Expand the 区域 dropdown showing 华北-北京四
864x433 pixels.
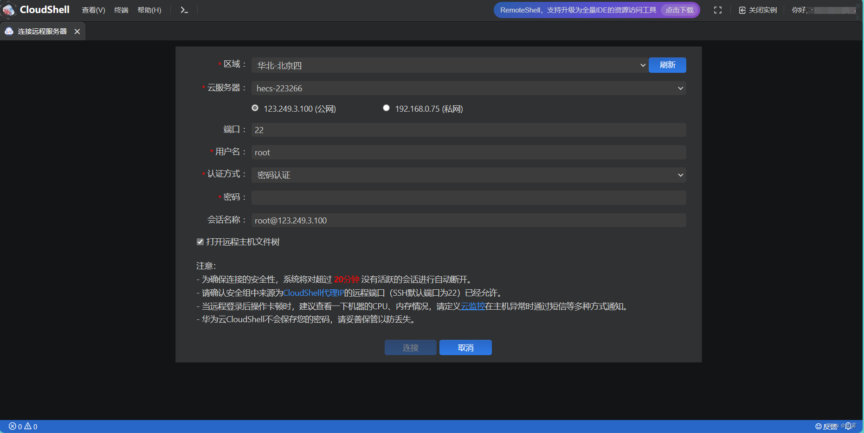coord(449,65)
